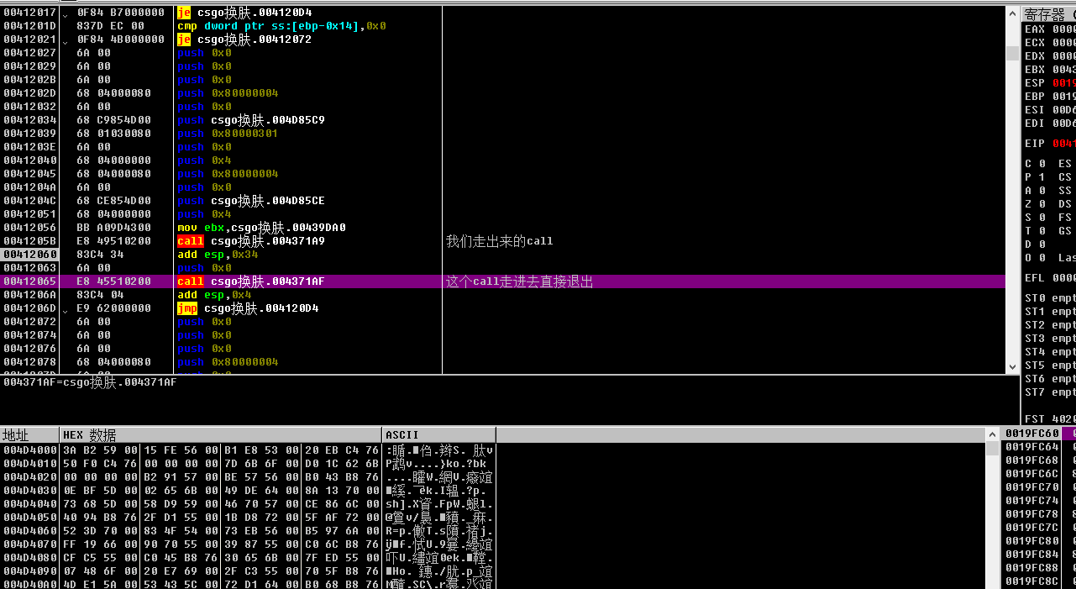Select the EIP register
The width and height of the screenshot is (1076, 589).
1050,144
